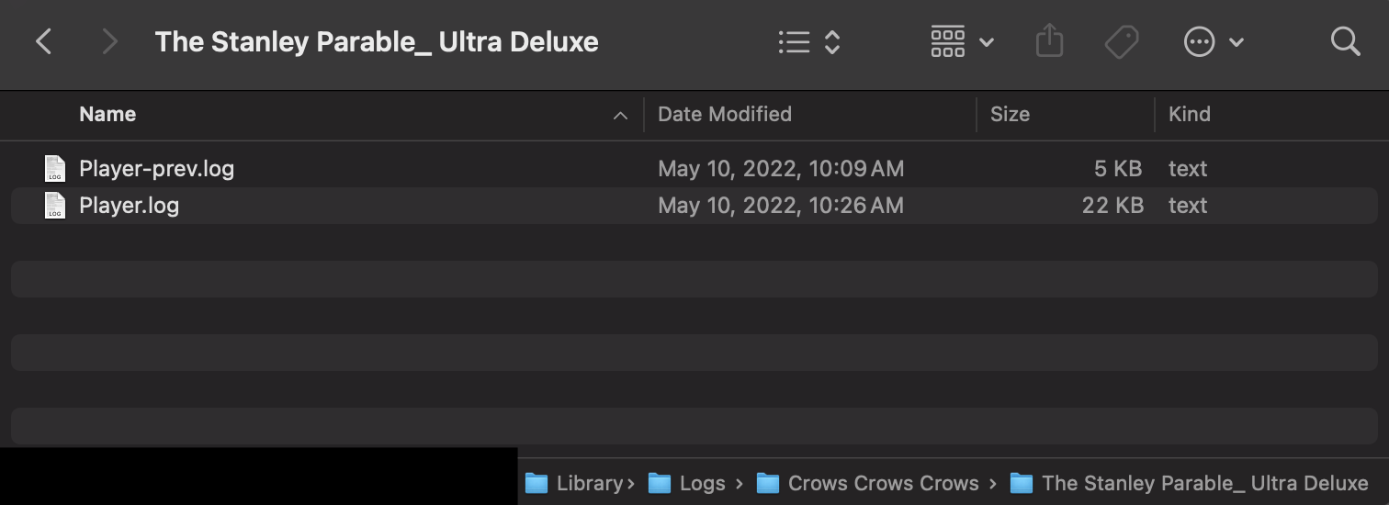The width and height of the screenshot is (1389, 505).
Task: Click the Player-prev.log file icon
Action: coord(55,169)
